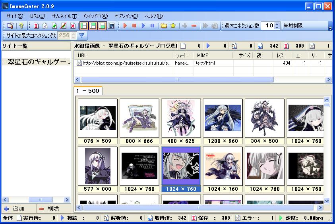Click the 追加 add button
Screen dimensions: 335x224
click(x=18, y=209)
